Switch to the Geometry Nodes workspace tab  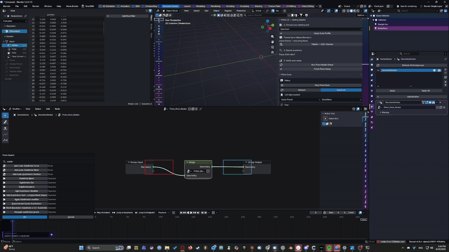170,6
